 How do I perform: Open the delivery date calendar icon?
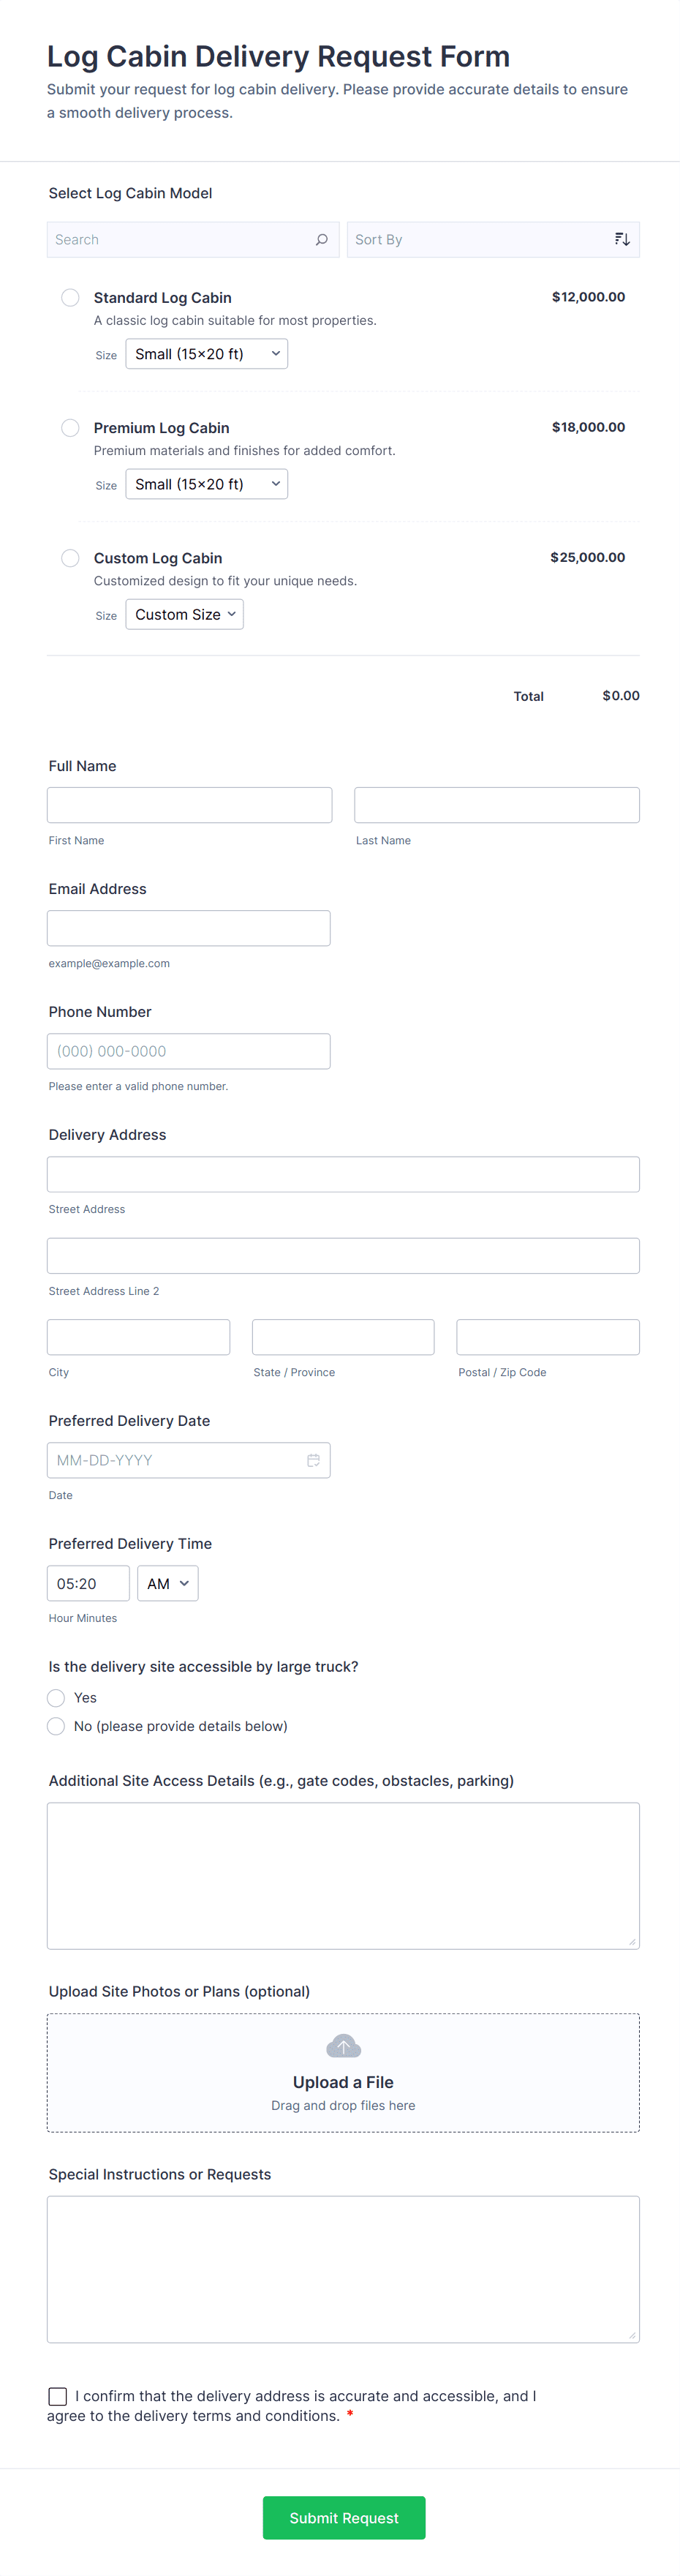[313, 1460]
